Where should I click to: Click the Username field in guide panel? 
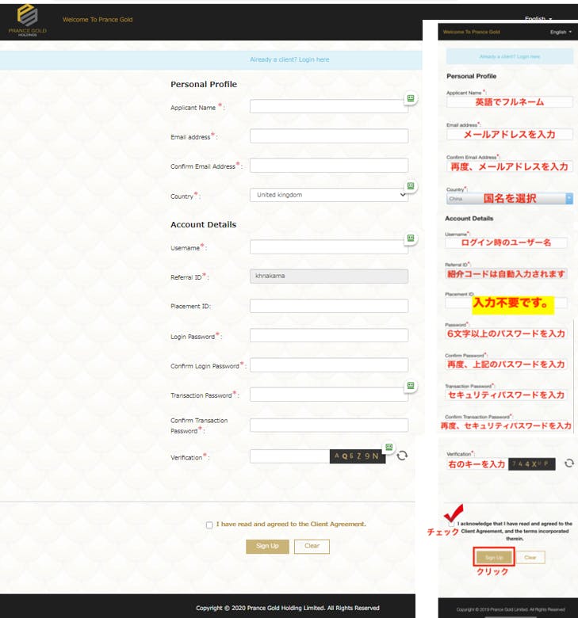[x=506, y=242]
